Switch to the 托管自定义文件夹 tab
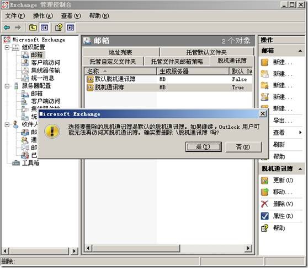Screen dimensions: 308x268 click(113, 62)
